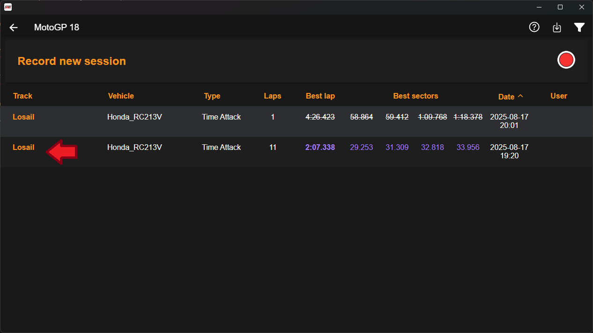This screenshot has height=333, width=593.
Task: Click the app logo in title bar
Action: (x=8, y=7)
